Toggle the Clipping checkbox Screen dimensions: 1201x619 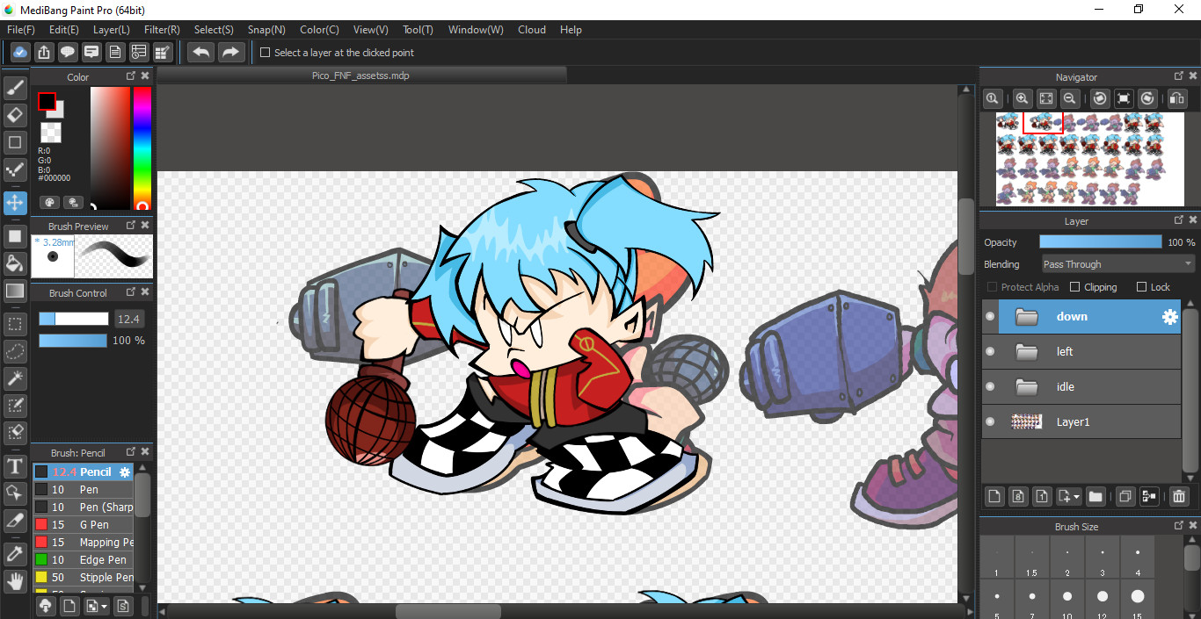tap(1074, 287)
